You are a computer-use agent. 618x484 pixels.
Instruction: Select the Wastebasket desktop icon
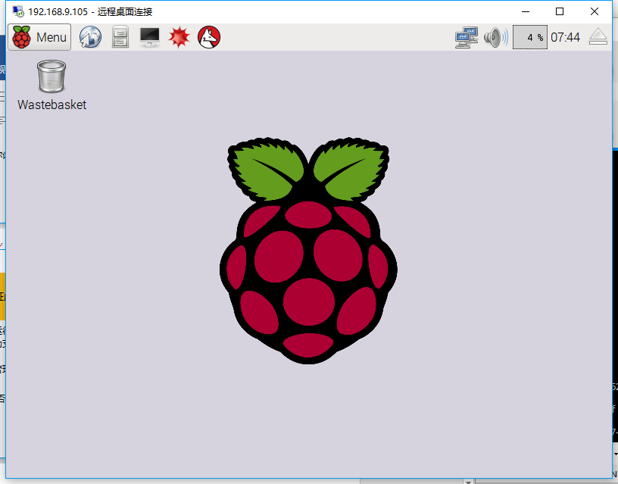coord(51,76)
